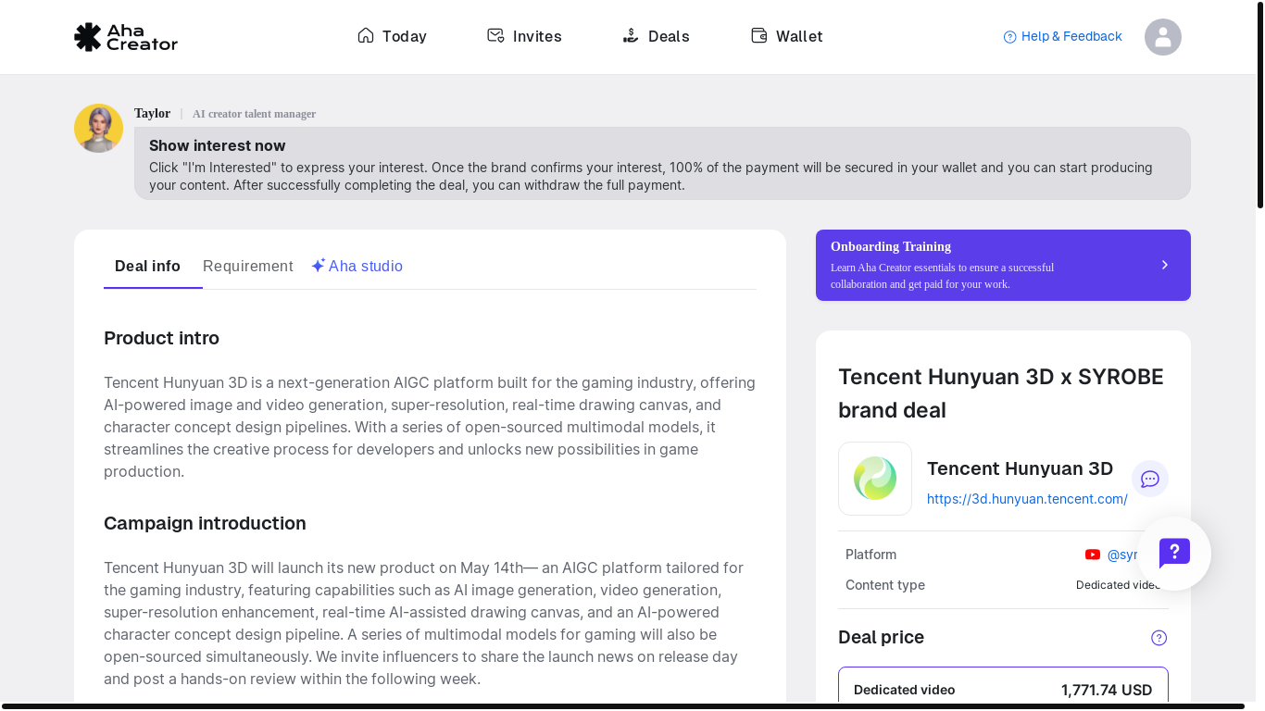The image size is (1265, 711).
Task: Click the 'Dedicated video' content type value
Action: click(1118, 585)
